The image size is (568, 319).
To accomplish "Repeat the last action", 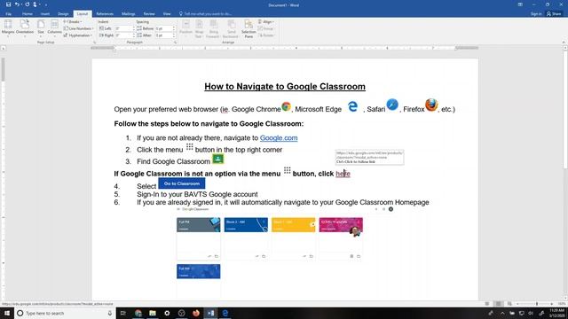I will click(x=28, y=4).
